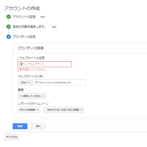This screenshot has width=147, height=147.
Task: Select the アカウントの設定 step label
Action: coord(24,17)
